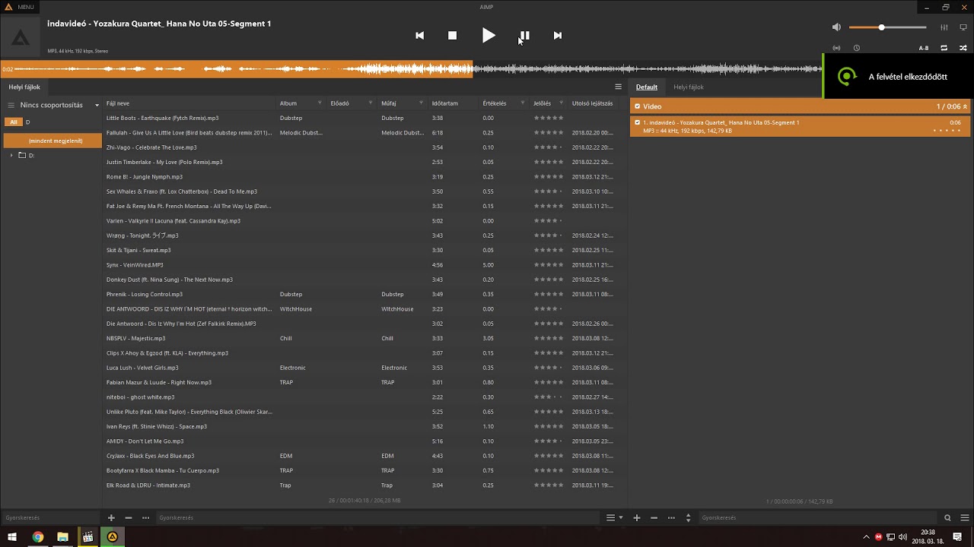
Task: Mute audio via the speaker icon
Action: pyautogui.click(x=836, y=27)
